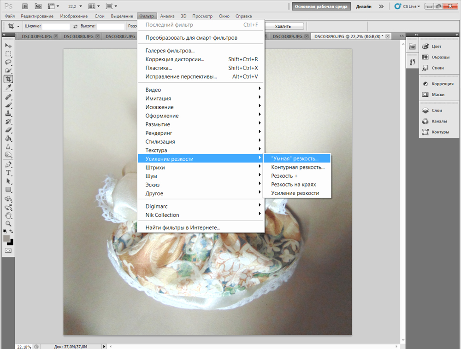
Task: Click the background color swatch
Action: [x=11, y=243]
